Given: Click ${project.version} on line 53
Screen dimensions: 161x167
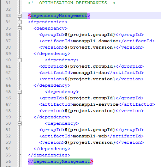Looking at the screenshot, I should point(90,142).
